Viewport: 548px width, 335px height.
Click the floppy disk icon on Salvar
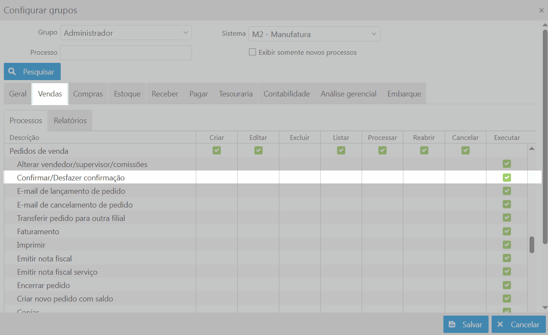pyautogui.click(x=452, y=324)
